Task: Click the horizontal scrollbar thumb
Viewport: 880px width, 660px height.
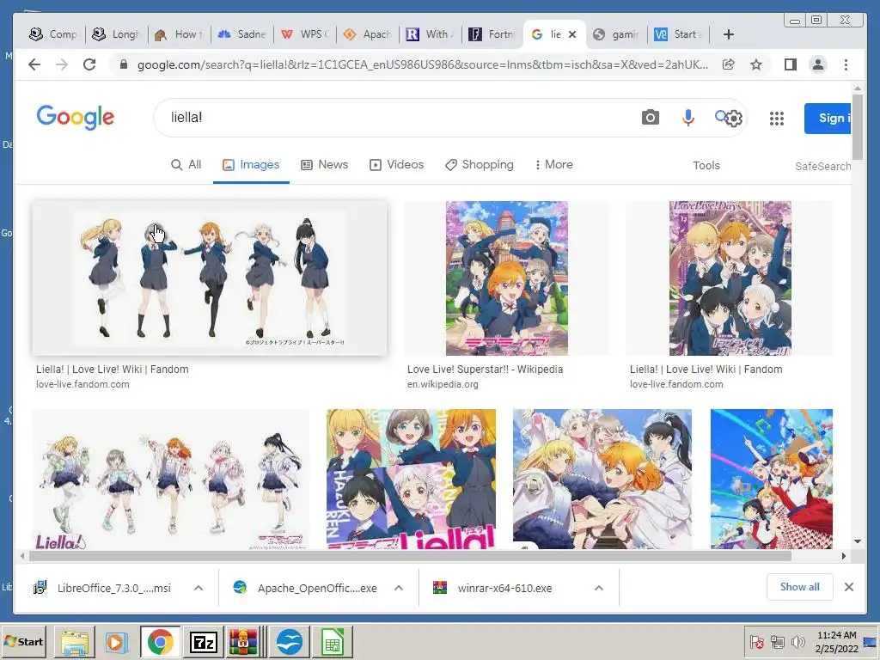Action: click(x=410, y=556)
